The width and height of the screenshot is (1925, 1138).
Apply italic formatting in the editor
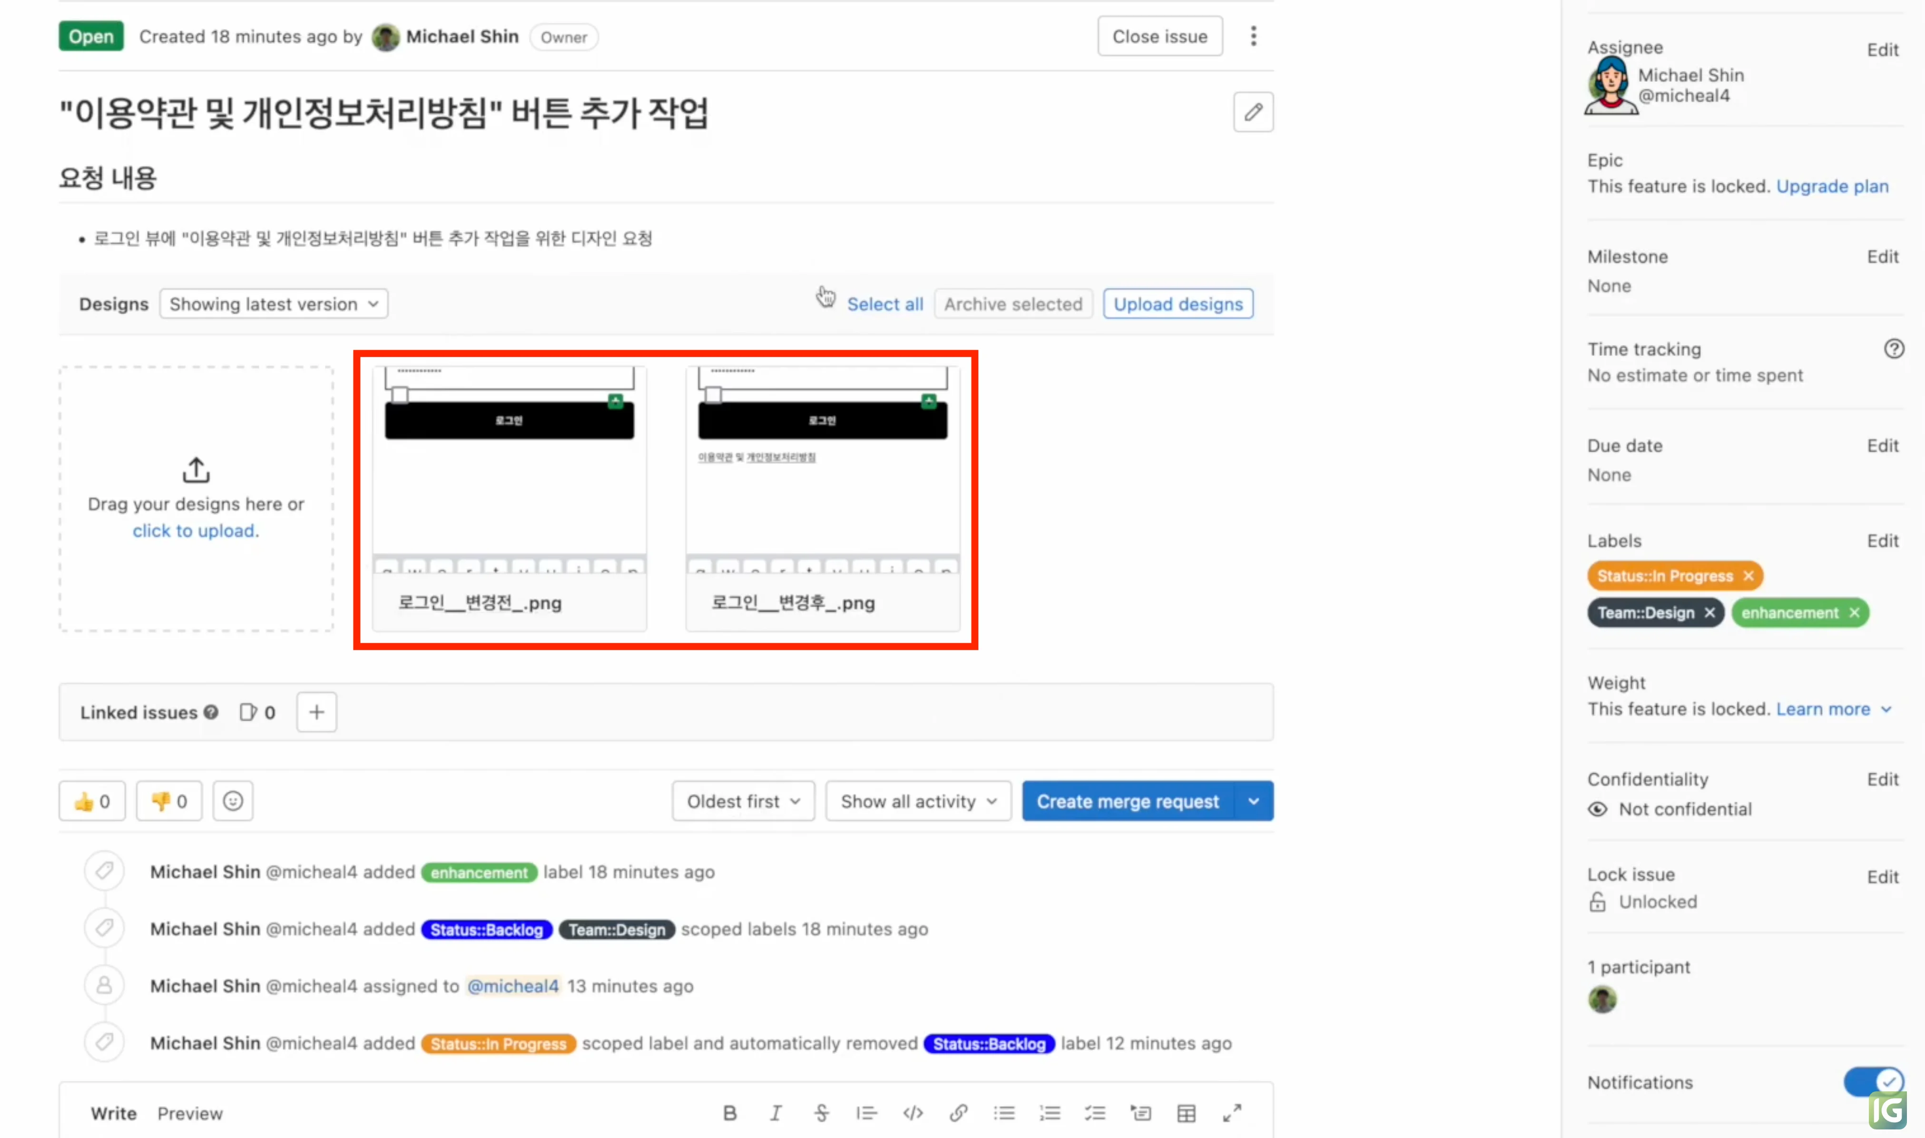pyautogui.click(x=776, y=1113)
